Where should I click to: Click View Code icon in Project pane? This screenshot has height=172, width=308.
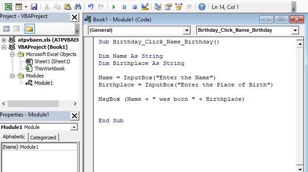(6, 29)
